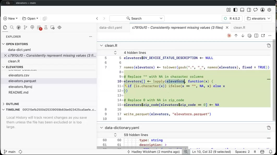
Task: Open the Manage settings gear
Action: coord(269,10)
